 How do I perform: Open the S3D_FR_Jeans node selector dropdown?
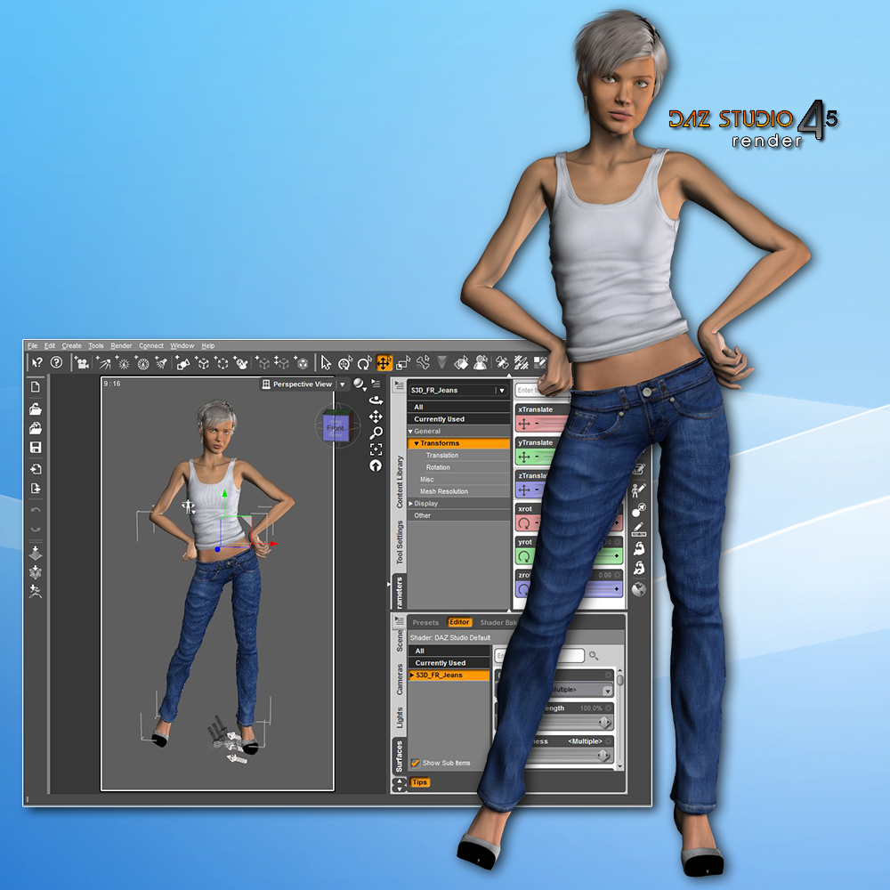click(x=502, y=391)
